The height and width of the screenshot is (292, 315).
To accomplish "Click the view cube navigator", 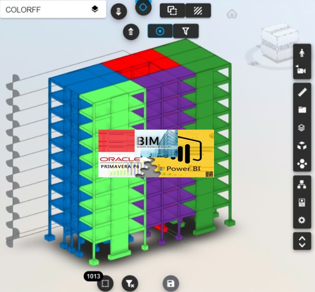I will (279, 43).
